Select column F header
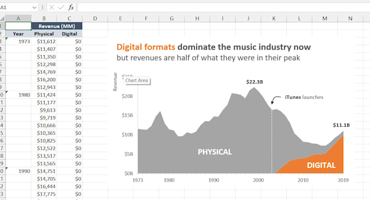370x200 pixels. 146,18
